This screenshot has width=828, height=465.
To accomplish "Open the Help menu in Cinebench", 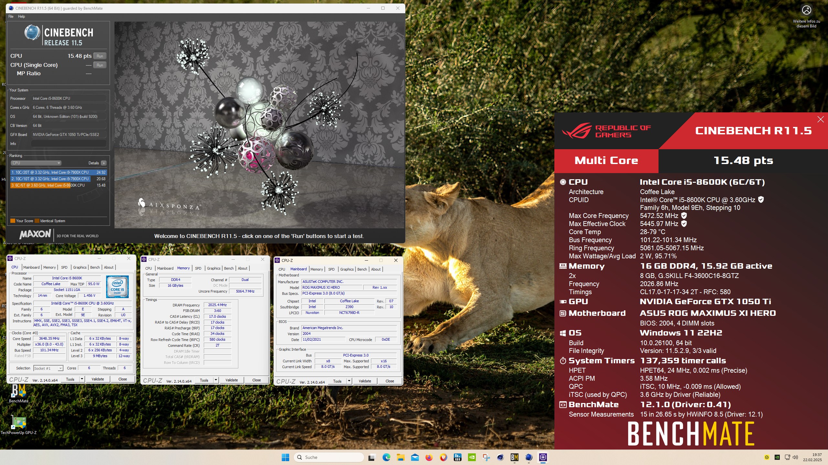I will pos(21,16).
